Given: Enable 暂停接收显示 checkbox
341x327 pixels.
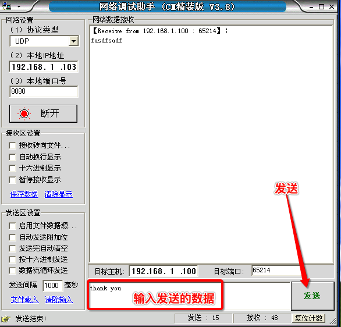Looking at the screenshot, I should [x=12, y=180].
